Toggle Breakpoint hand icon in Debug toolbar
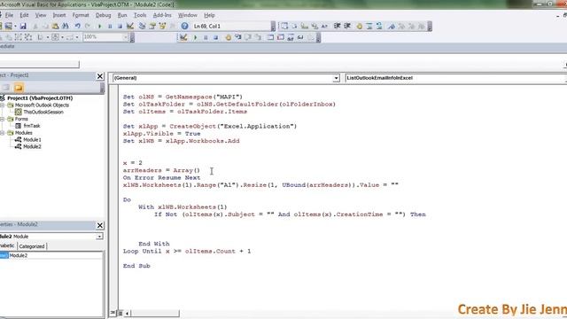 coord(228,37)
